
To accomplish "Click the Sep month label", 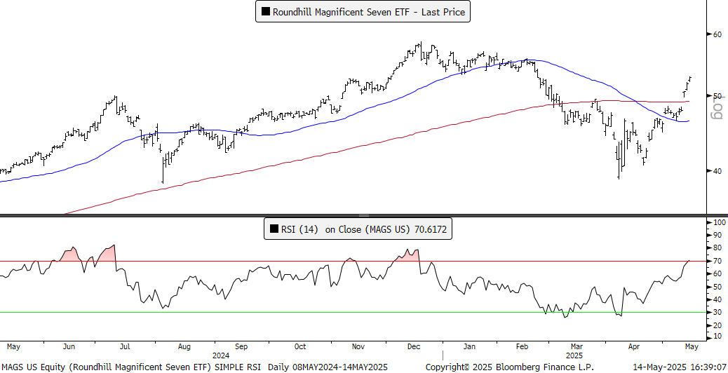I will (x=241, y=346).
